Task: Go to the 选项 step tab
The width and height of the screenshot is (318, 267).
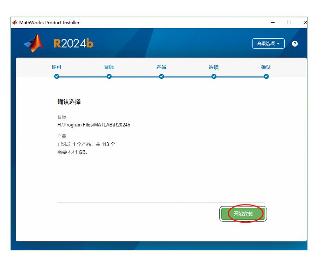Action: [214, 67]
